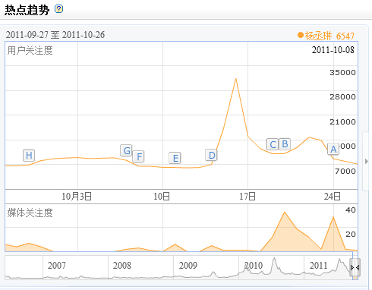Click the 10日 axis label
The image size is (372, 290).
pyautogui.click(x=162, y=197)
